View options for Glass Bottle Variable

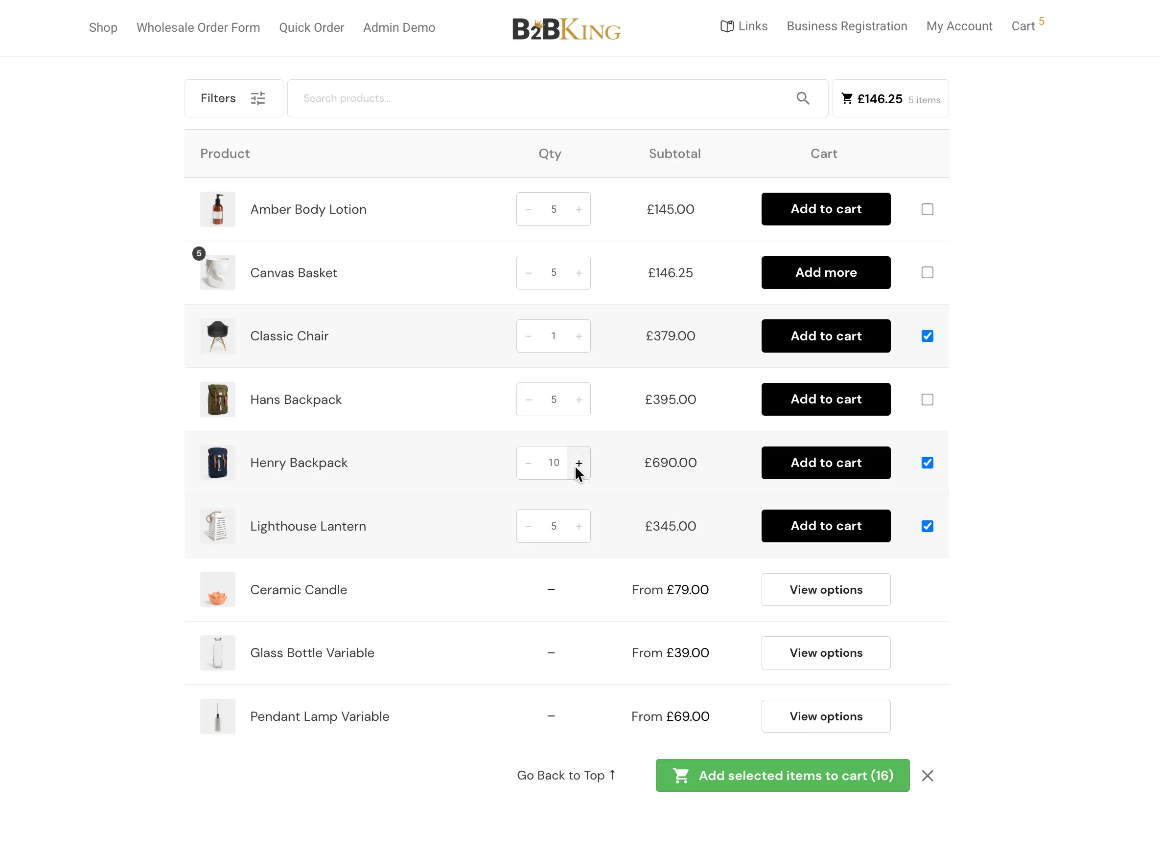click(x=825, y=653)
